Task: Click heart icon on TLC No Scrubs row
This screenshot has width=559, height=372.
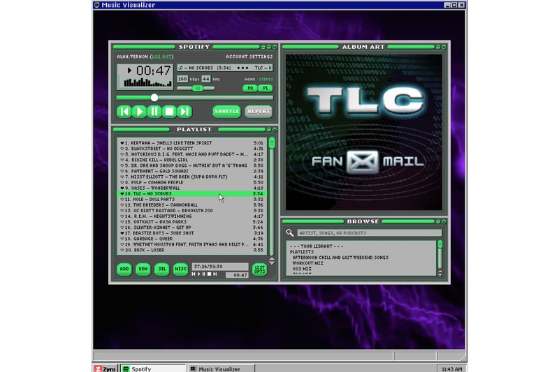Action: pyautogui.click(x=122, y=193)
